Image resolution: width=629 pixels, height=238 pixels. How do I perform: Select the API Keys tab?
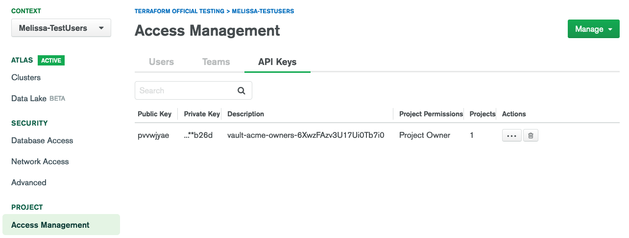pos(277,62)
